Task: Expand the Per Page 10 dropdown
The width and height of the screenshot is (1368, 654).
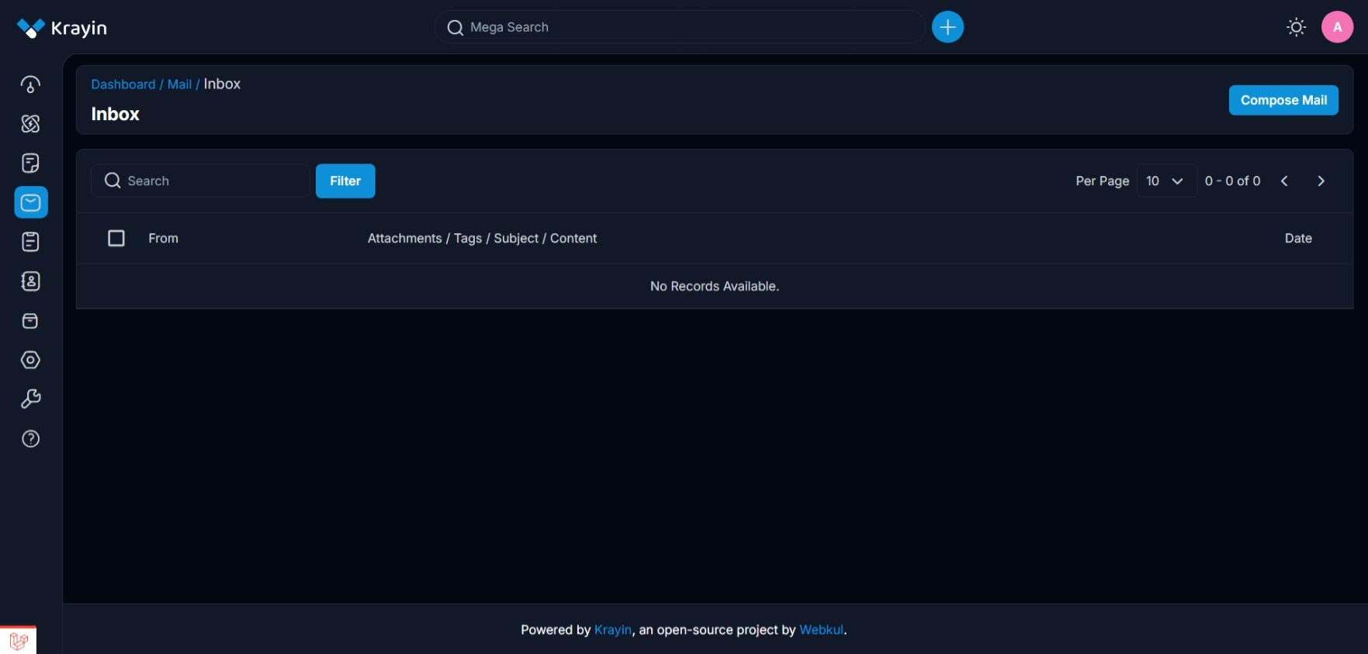Action: [1165, 181]
